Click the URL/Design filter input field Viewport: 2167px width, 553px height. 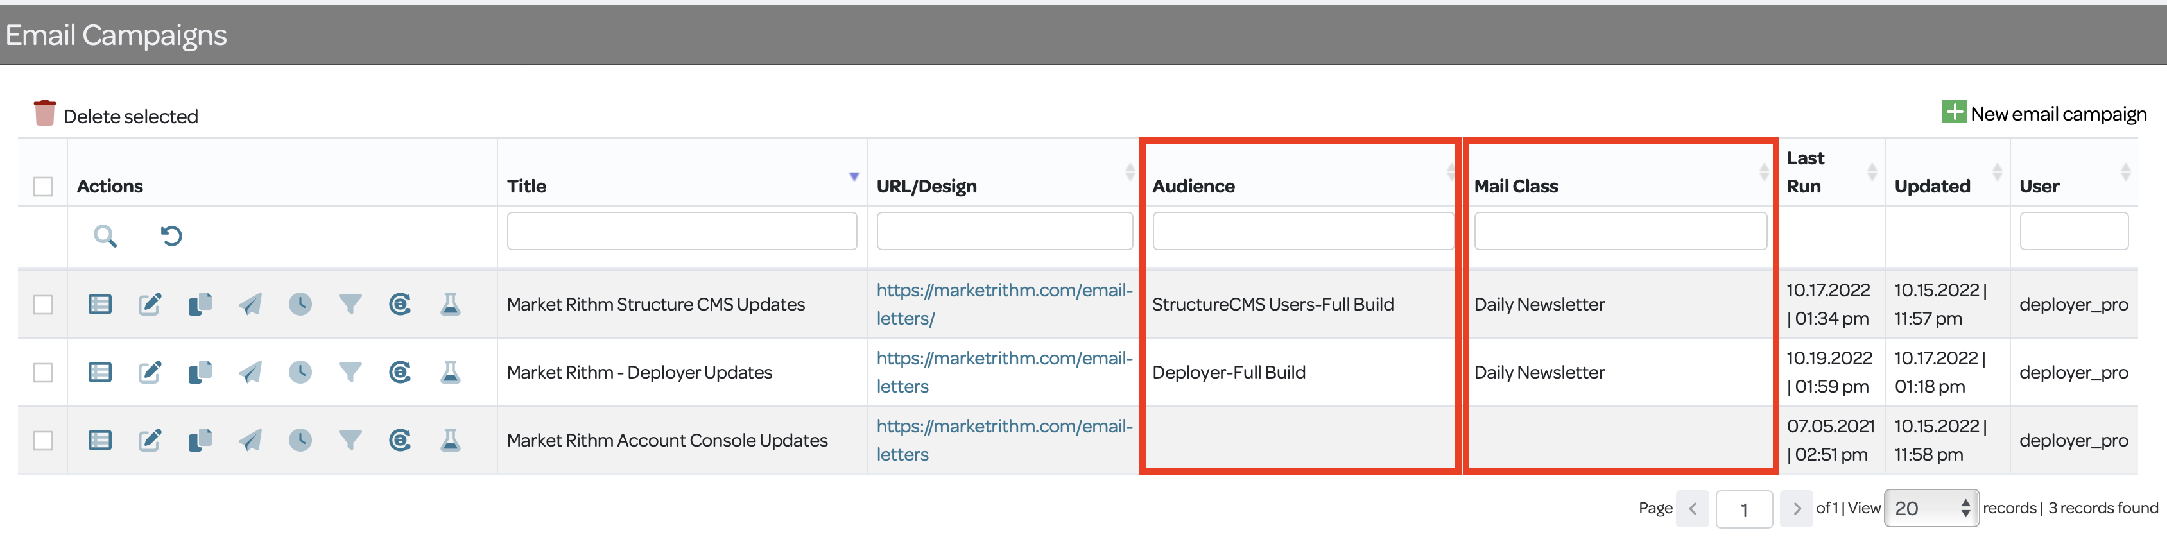pos(1005,231)
